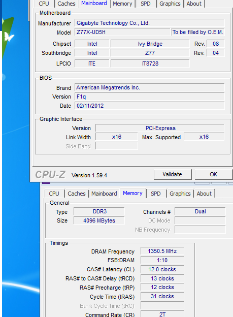The width and height of the screenshot is (233, 317).
Task: Click the BIOS Version field F1q
Action: click(x=150, y=97)
